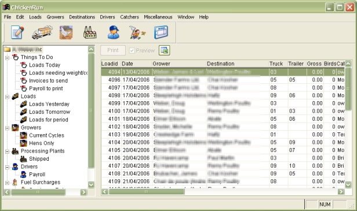Click the icon beside Current Cycles
The width and height of the screenshot is (357, 211).
coord(23,135)
